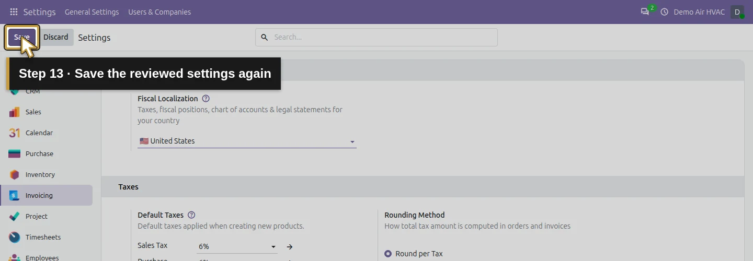Click the Discard button
The width and height of the screenshot is (753, 261).
click(x=56, y=37)
